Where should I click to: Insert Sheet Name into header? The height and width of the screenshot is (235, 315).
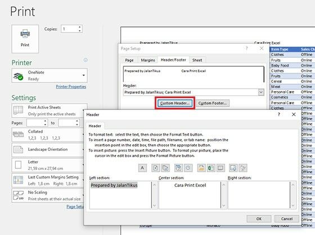click(220, 168)
